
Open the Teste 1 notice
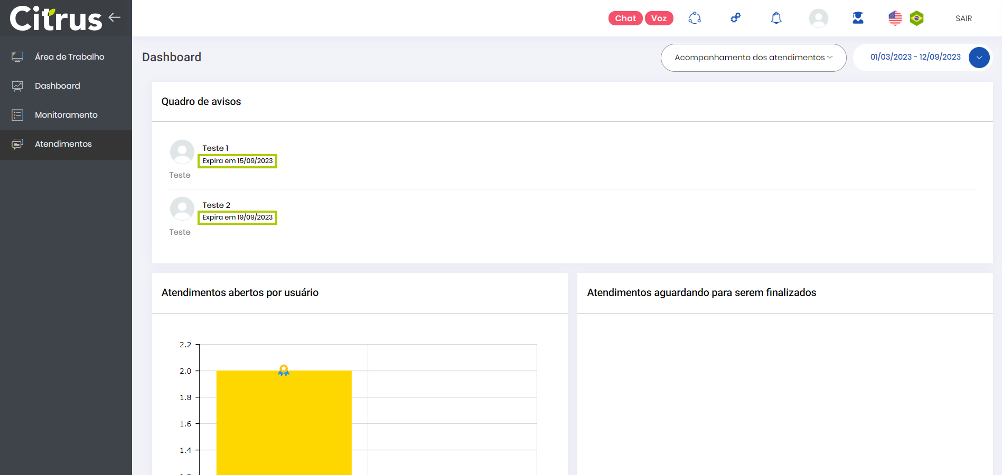(x=216, y=148)
